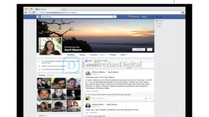Image resolution: width=209 pixels, height=117 pixels.
Task: Click the Facebook search field with April Myers
Action: point(79,17)
